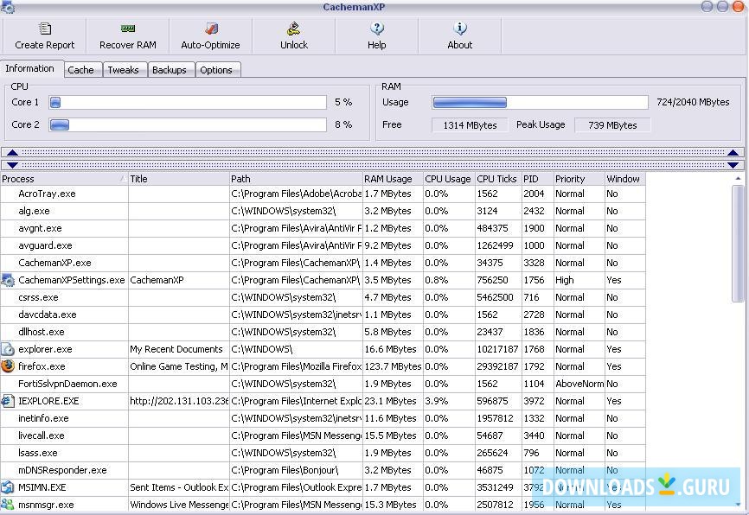Sort by Path column header
This screenshot has height=515, width=749.
coord(296,179)
